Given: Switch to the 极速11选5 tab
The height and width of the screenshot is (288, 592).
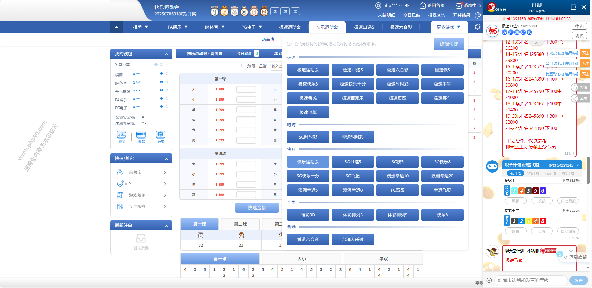Looking at the screenshot, I should pyautogui.click(x=364, y=27).
